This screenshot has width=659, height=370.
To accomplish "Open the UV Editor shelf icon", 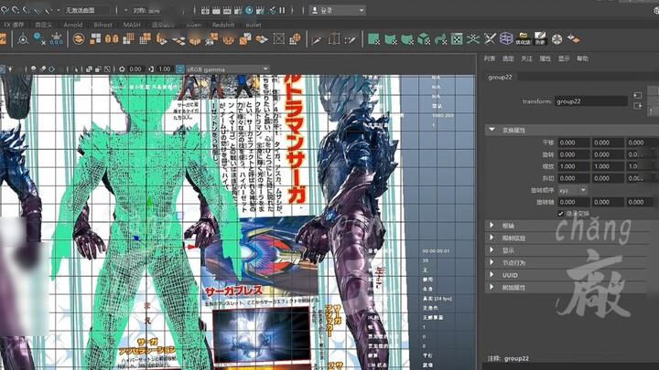I will pos(457,39).
